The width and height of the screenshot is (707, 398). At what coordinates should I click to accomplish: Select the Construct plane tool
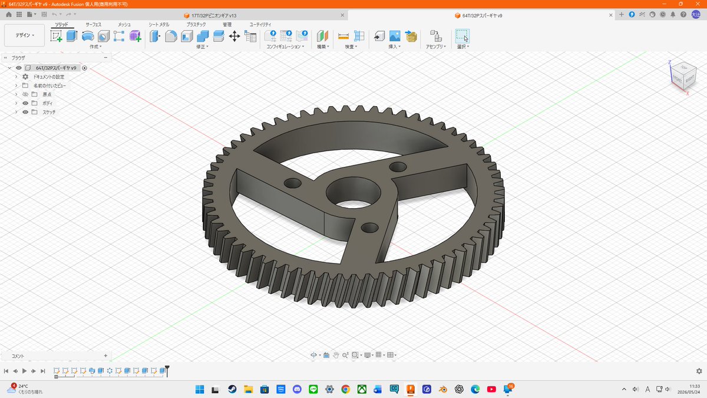tap(322, 36)
